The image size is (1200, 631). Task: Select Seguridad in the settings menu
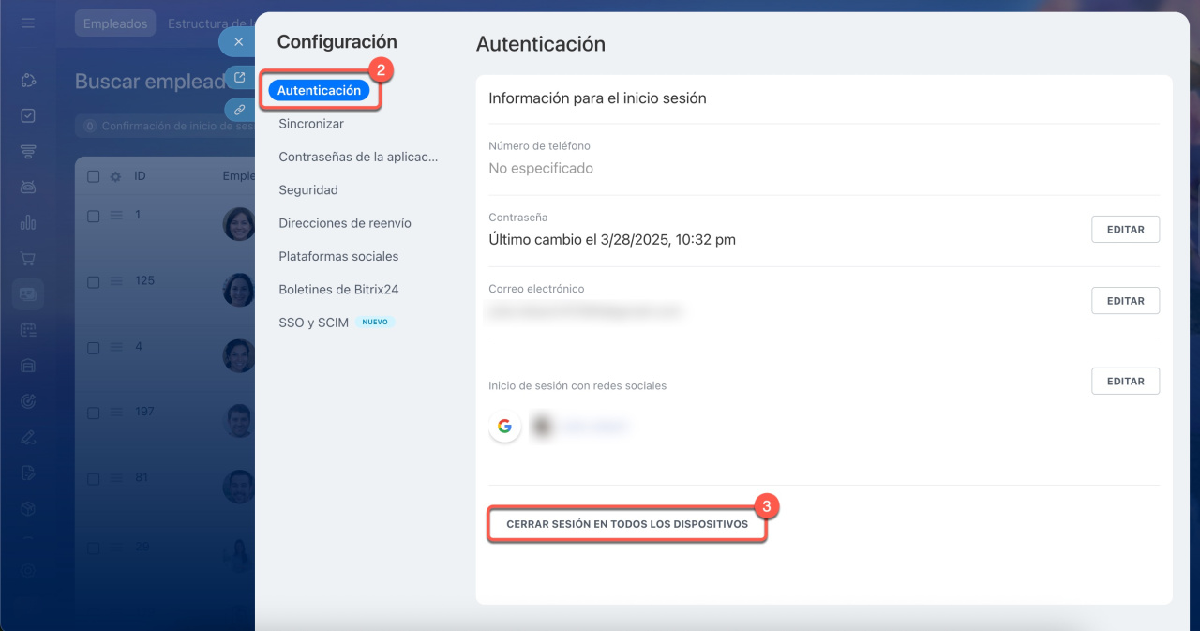[x=308, y=190]
